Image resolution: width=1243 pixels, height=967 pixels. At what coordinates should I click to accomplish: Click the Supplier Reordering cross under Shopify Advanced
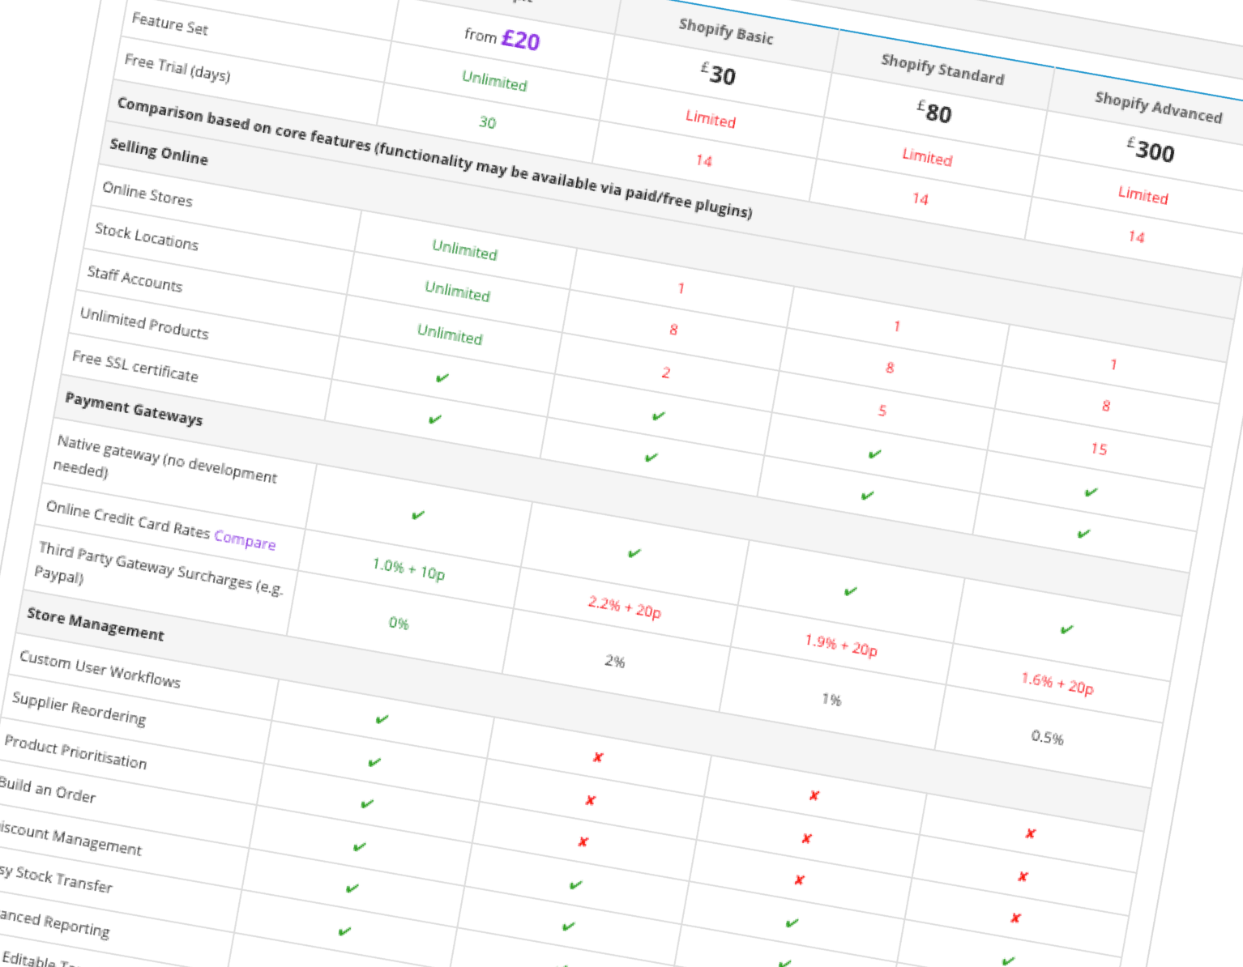point(1023,876)
